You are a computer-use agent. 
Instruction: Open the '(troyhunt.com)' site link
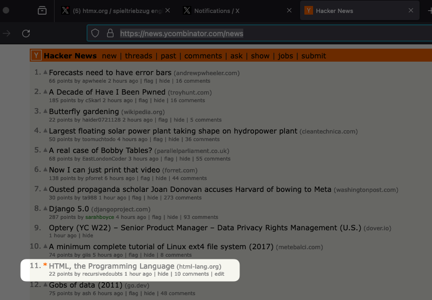coord(190,92)
